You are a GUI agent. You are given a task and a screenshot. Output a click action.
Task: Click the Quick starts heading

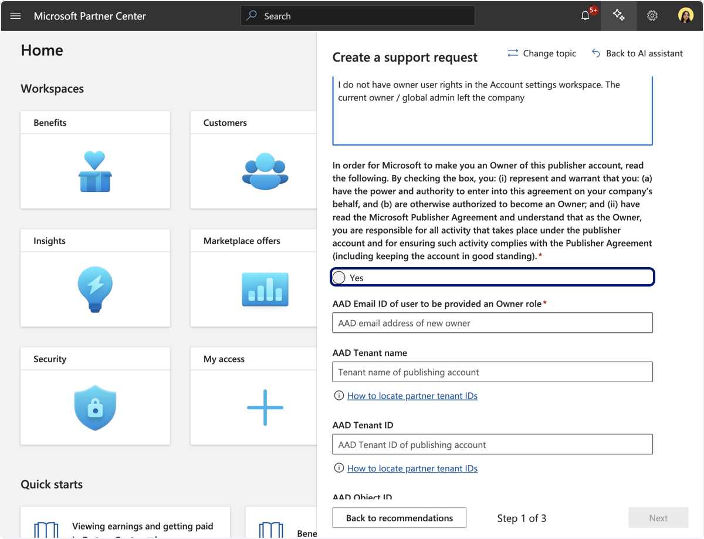click(52, 484)
